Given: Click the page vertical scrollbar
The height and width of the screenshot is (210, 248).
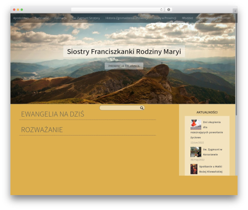Looking at the screenshot, I should coord(237,65).
